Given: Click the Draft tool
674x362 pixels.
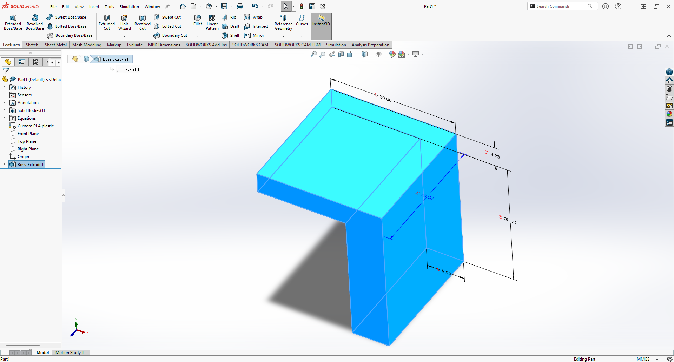Looking at the screenshot, I should coord(230,26).
